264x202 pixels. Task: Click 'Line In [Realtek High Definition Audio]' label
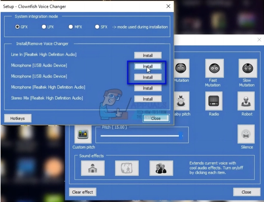click(44, 54)
